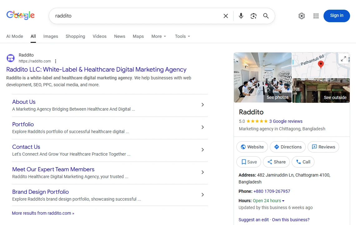Open the Raddito LLC result title link
The width and height of the screenshot is (356, 225).
[x=96, y=70]
